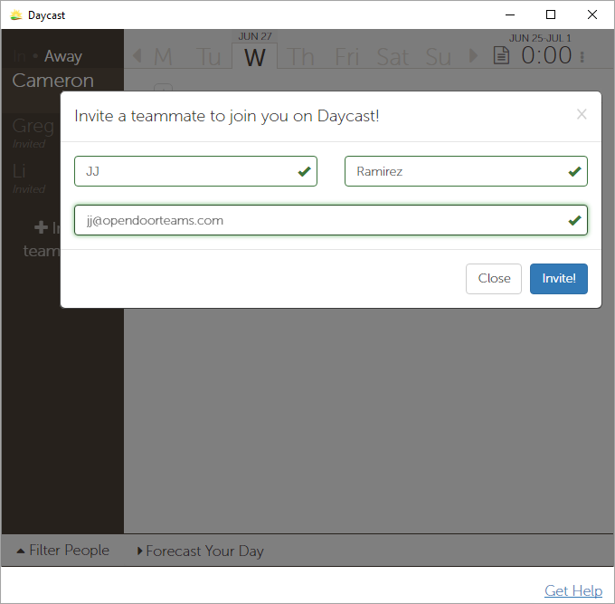Select the Friday (Fri) tab

[346, 57]
